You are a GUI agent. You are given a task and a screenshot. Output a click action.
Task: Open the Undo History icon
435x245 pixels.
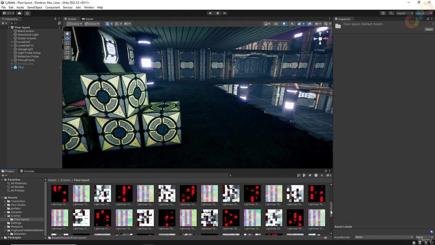point(383,13)
